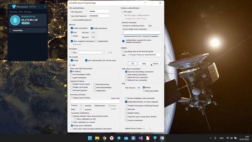
Task: Open Telegram from the taskbar
Action: tap(119, 138)
